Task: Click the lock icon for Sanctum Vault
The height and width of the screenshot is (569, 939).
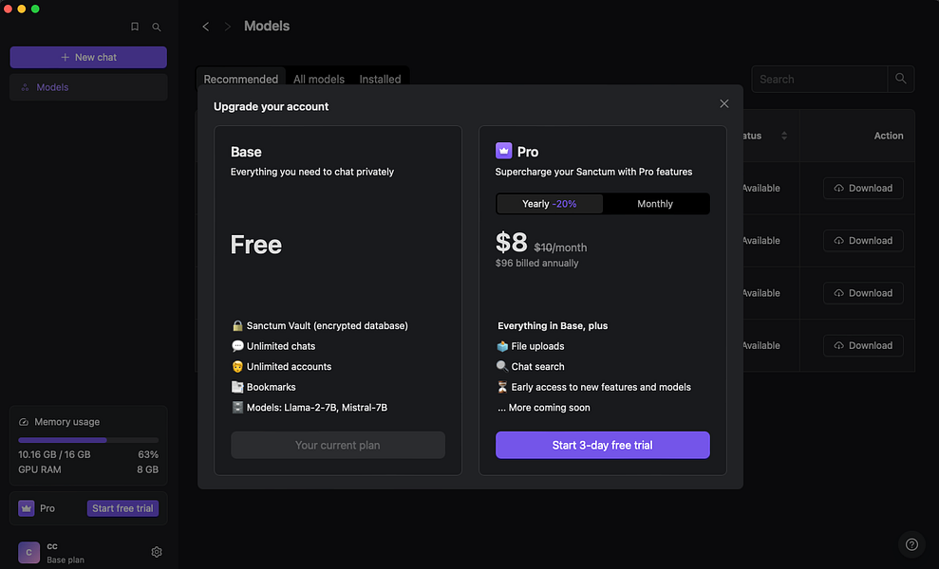Action: pos(237,325)
